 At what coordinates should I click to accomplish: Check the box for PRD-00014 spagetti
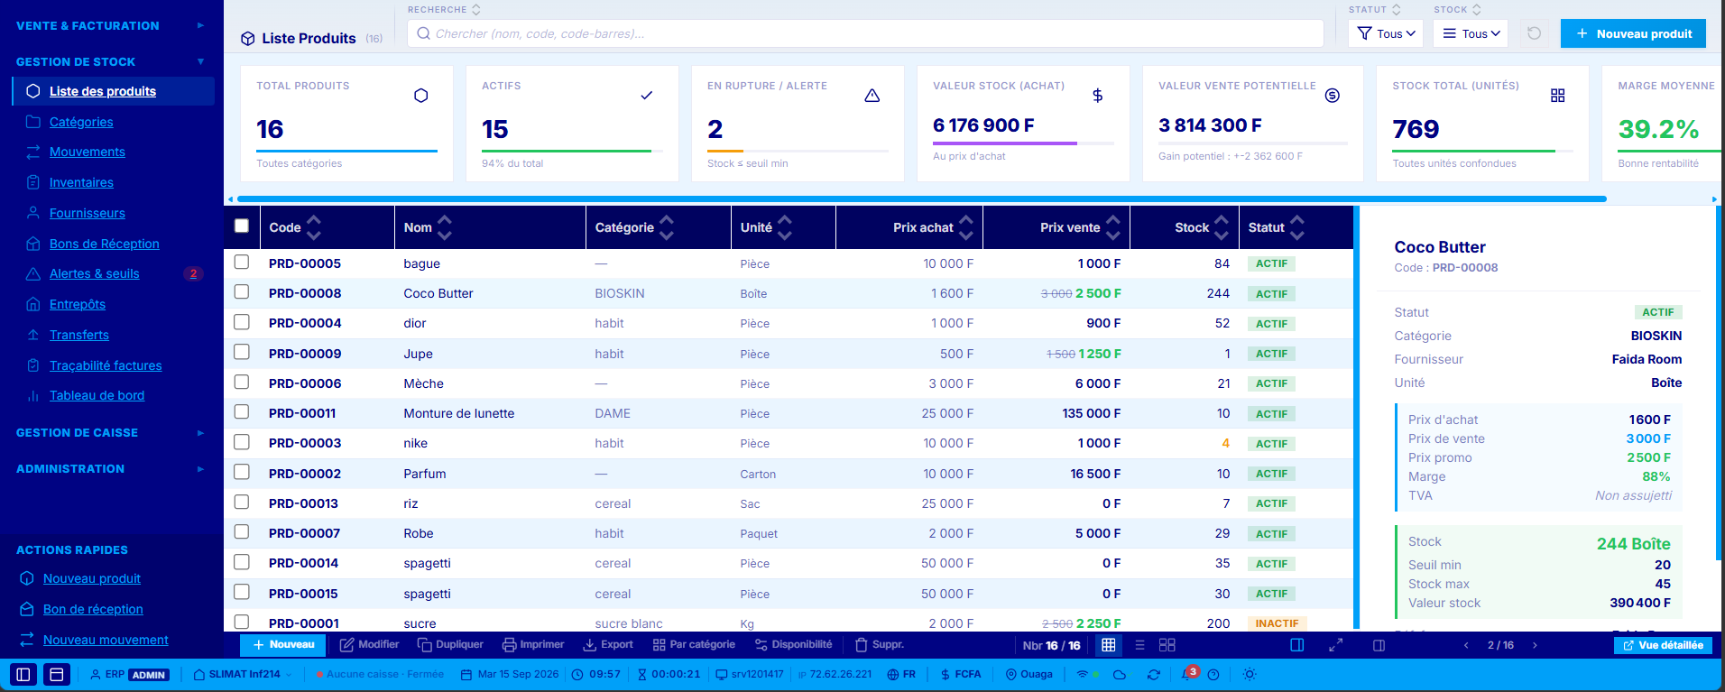(242, 562)
